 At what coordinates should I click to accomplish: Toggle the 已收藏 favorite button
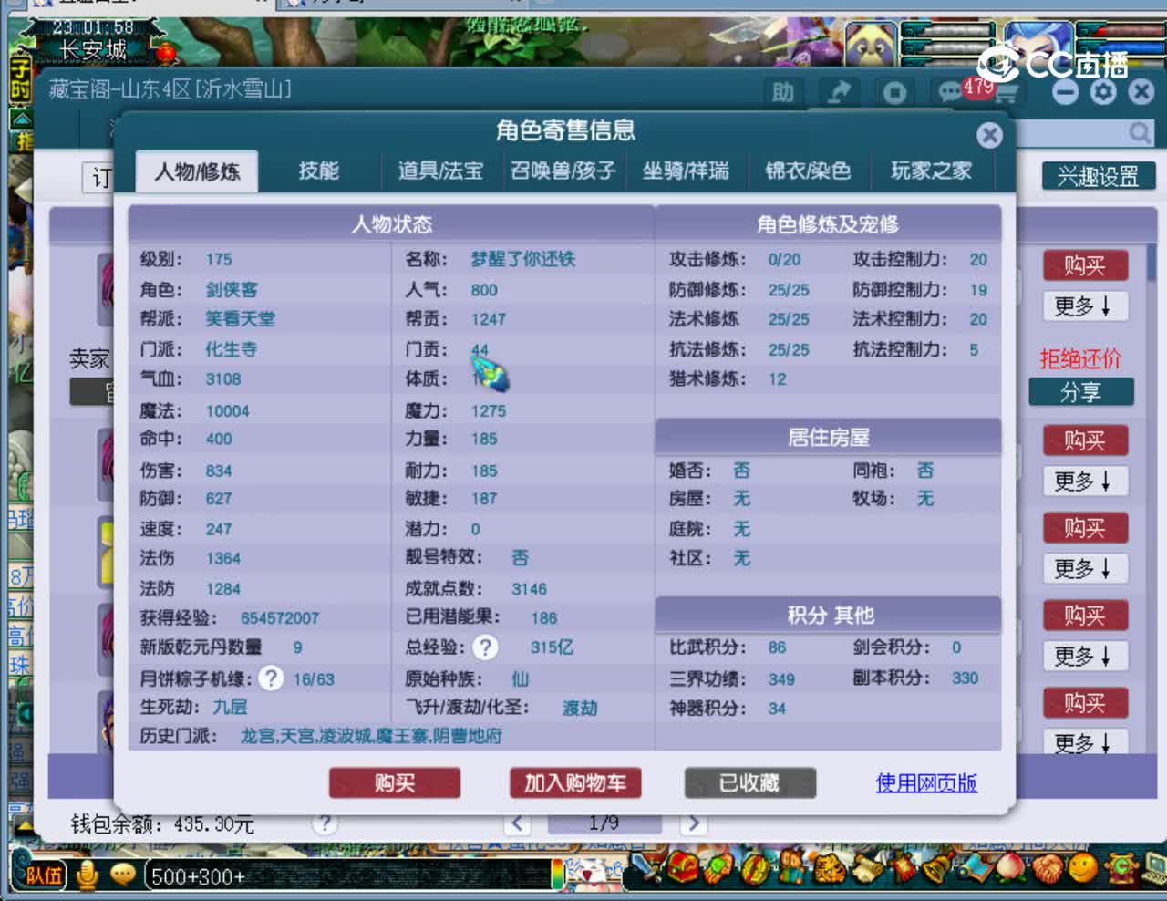click(749, 782)
